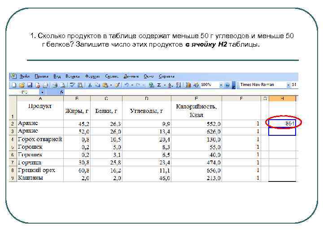Open the Данные menu

pos(131,76)
